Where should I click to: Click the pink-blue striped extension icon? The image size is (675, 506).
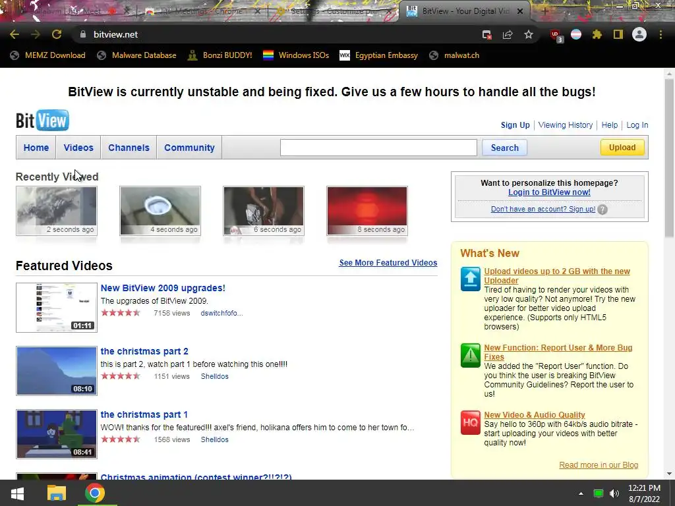576,34
